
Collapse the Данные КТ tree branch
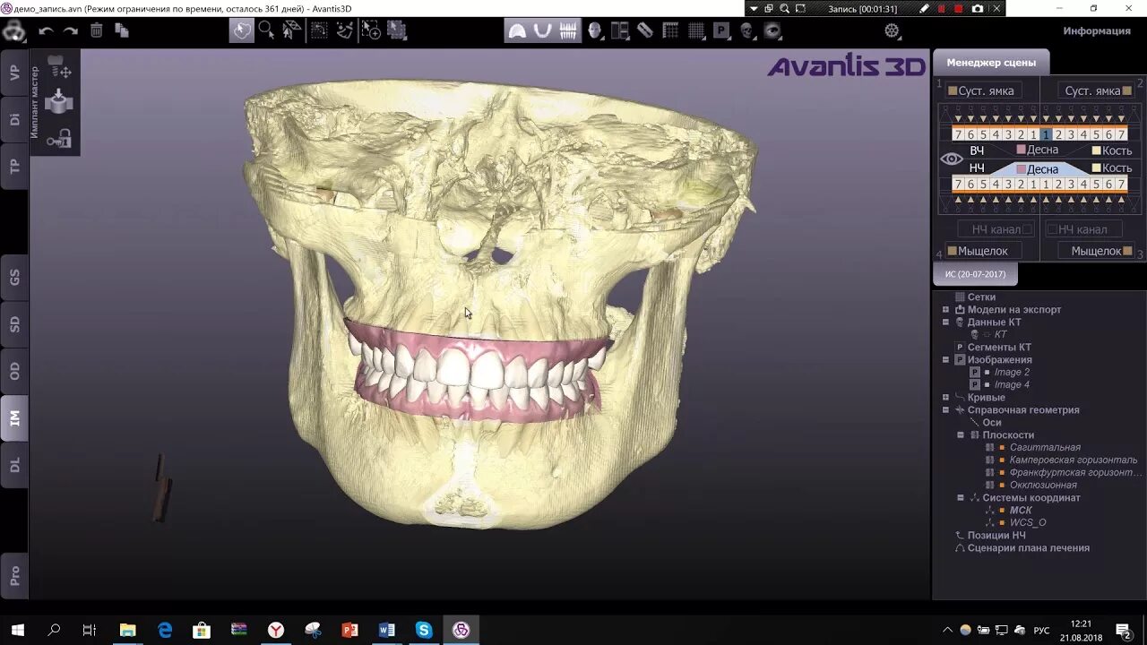pyautogui.click(x=946, y=321)
